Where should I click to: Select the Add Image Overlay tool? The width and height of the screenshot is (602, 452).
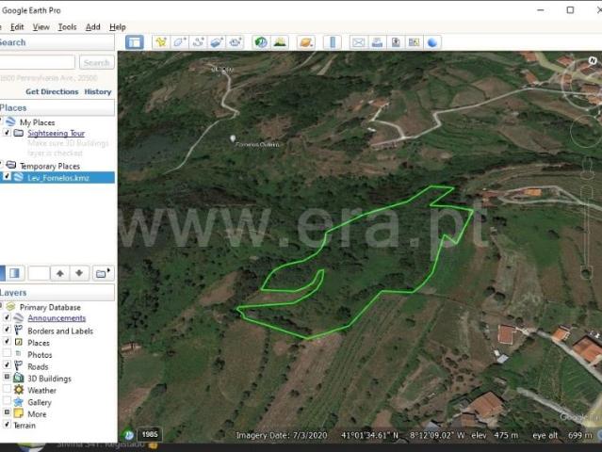(x=217, y=42)
